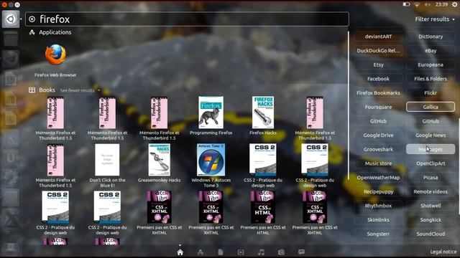The height and width of the screenshot is (258, 460).
Task: Clear the search with the X icon
Action: pyautogui.click(x=32, y=19)
